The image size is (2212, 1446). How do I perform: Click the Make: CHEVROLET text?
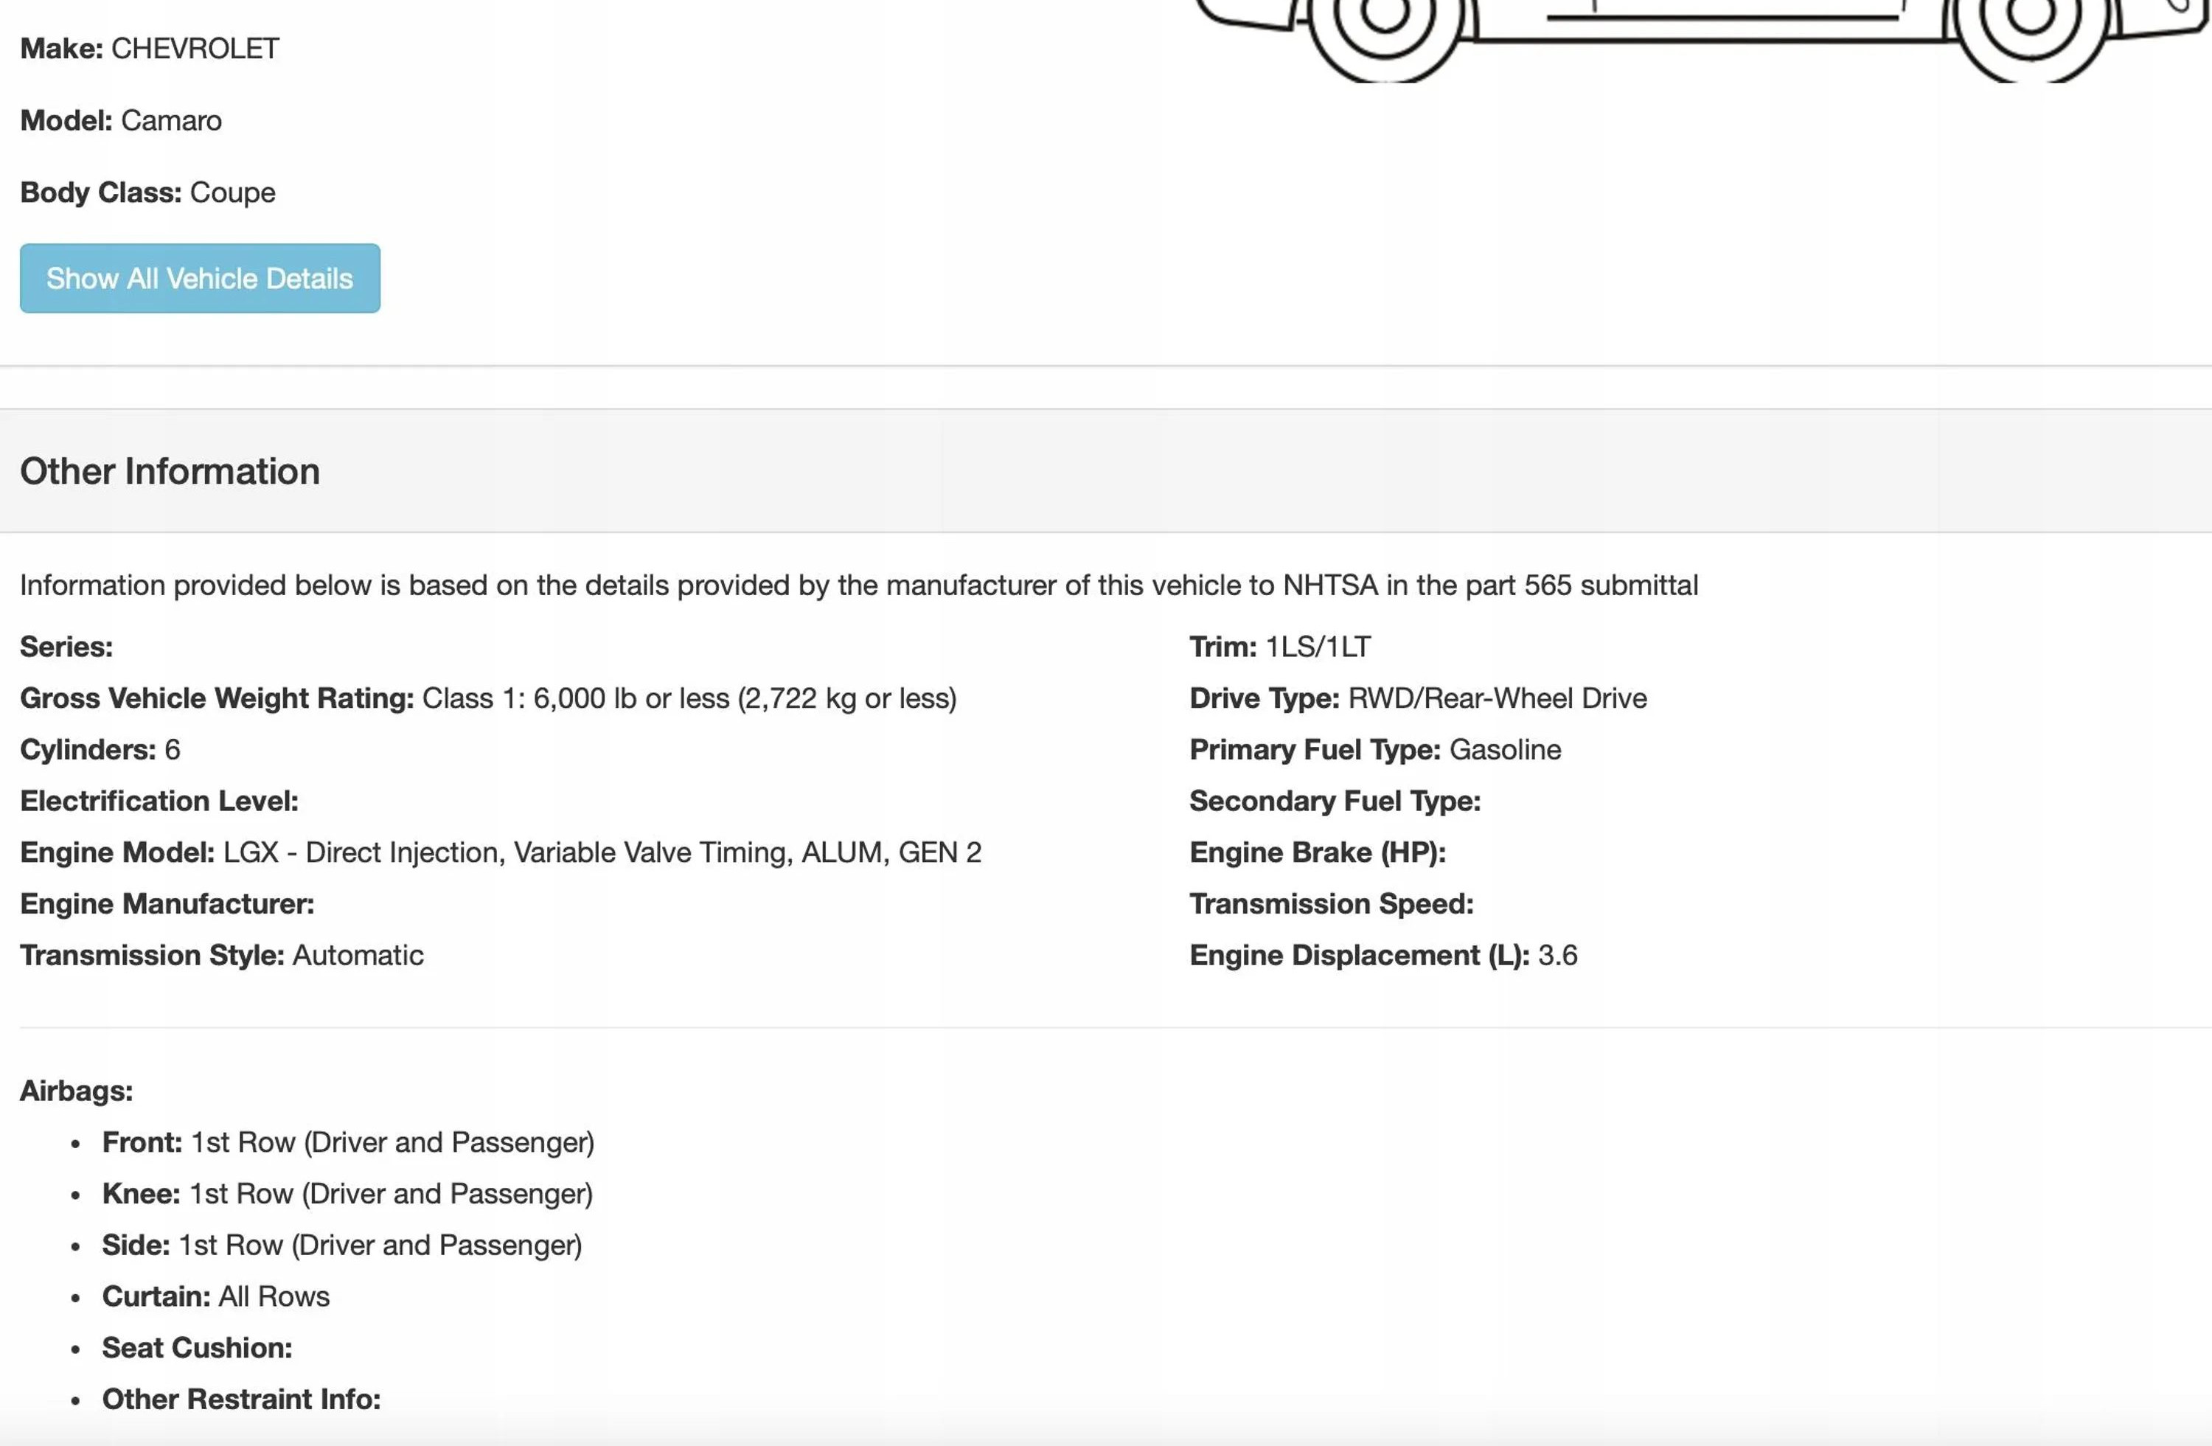point(150,49)
